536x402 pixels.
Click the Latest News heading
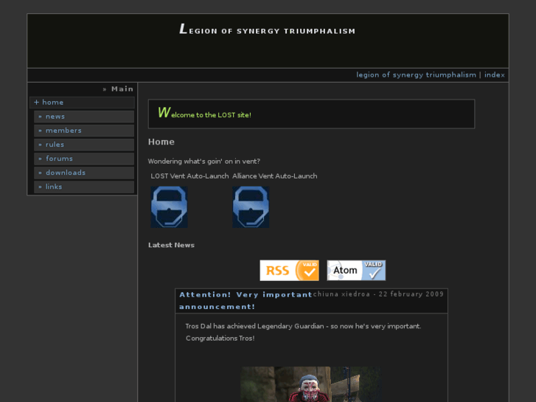(171, 245)
